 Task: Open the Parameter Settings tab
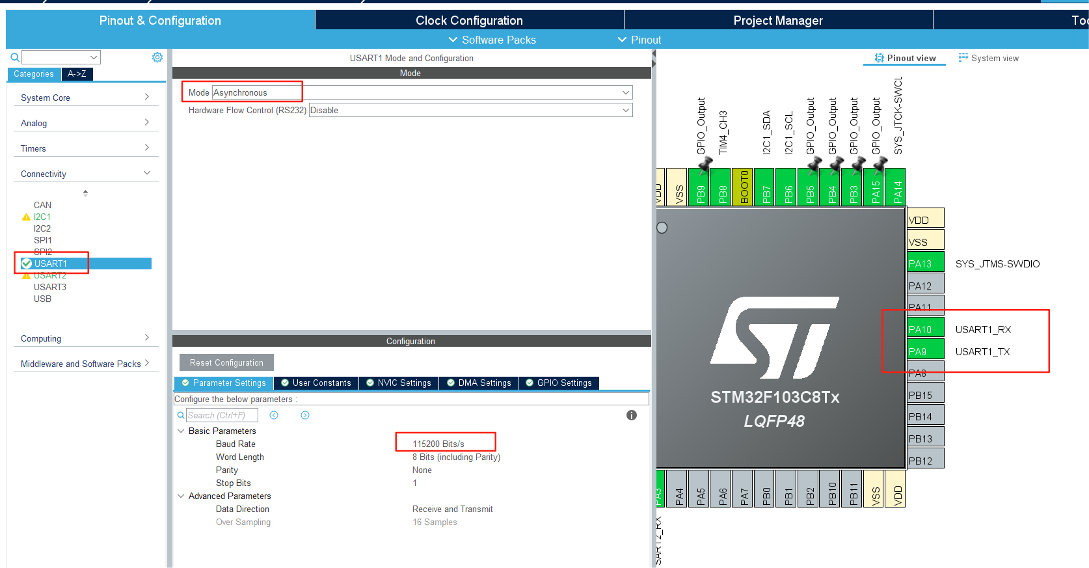[x=224, y=383]
